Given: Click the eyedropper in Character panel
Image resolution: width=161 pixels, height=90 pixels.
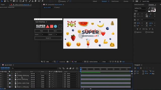Looking at the screenshot, I should [149, 8].
